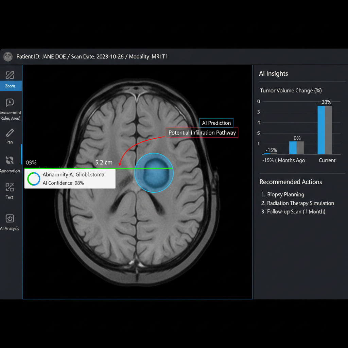This screenshot has width=348, height=348.
Task: Click the 0% middle chart bar
Action: (296, 147)
